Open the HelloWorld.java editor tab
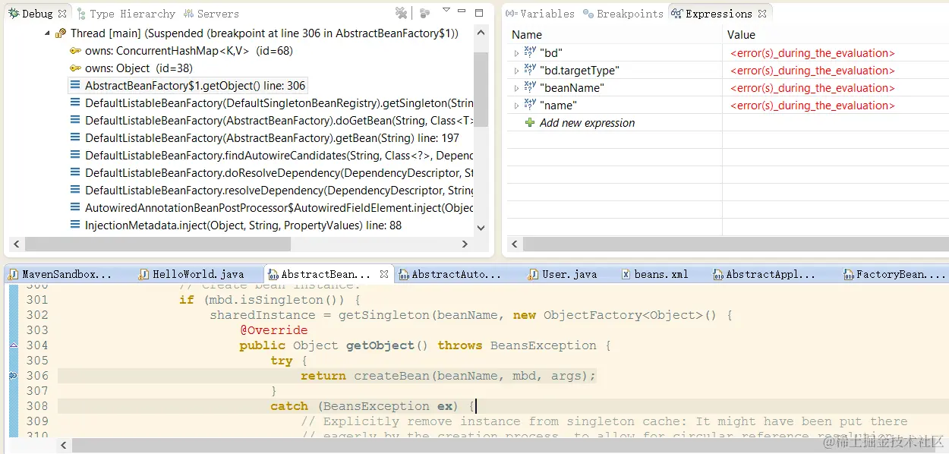Viewport: 949px width, 454px height. coord(191,274)
